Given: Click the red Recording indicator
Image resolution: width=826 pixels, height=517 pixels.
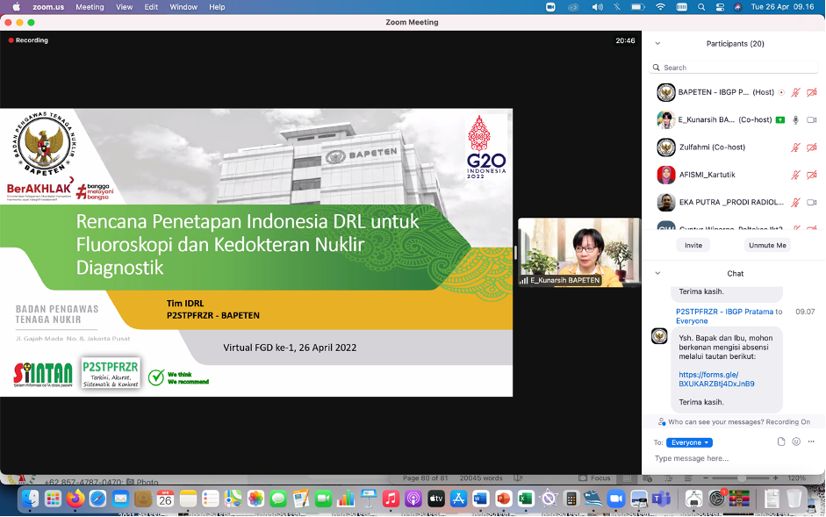Looking at the screenshot, I should point(28,40).
